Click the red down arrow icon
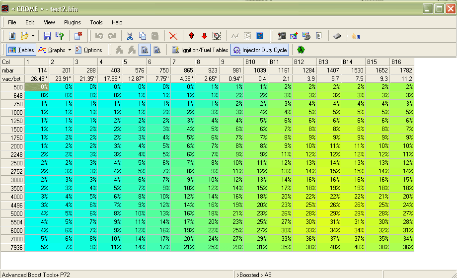Viewport: 457px width, 278px height. pyautogui.click(x=204, y=36)
